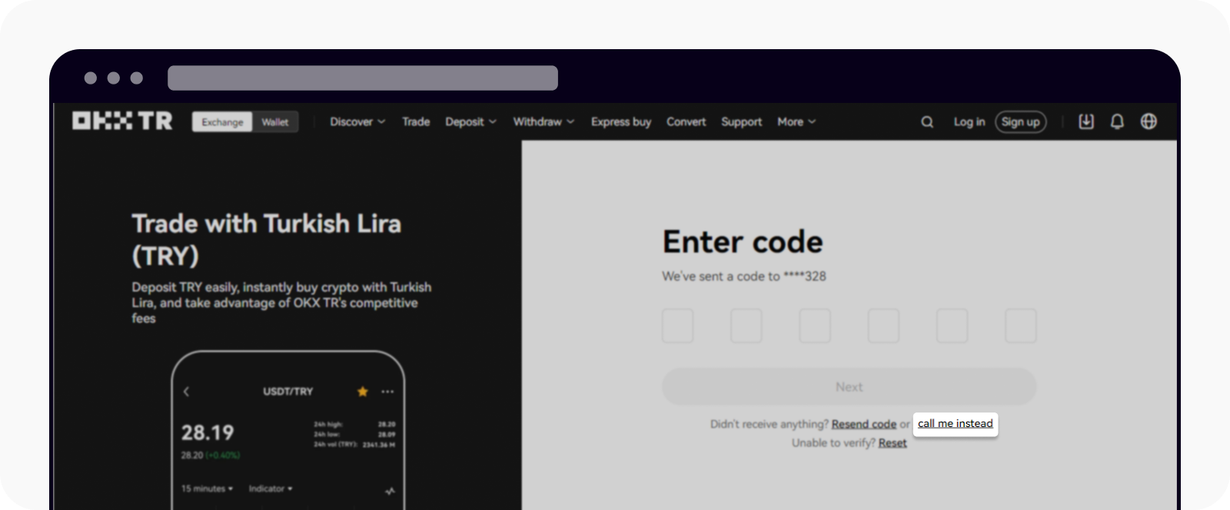This screenshot has width=1230, height=510.
Task: Click the chart tool icon in phone mockup
Action: [390, 491]
